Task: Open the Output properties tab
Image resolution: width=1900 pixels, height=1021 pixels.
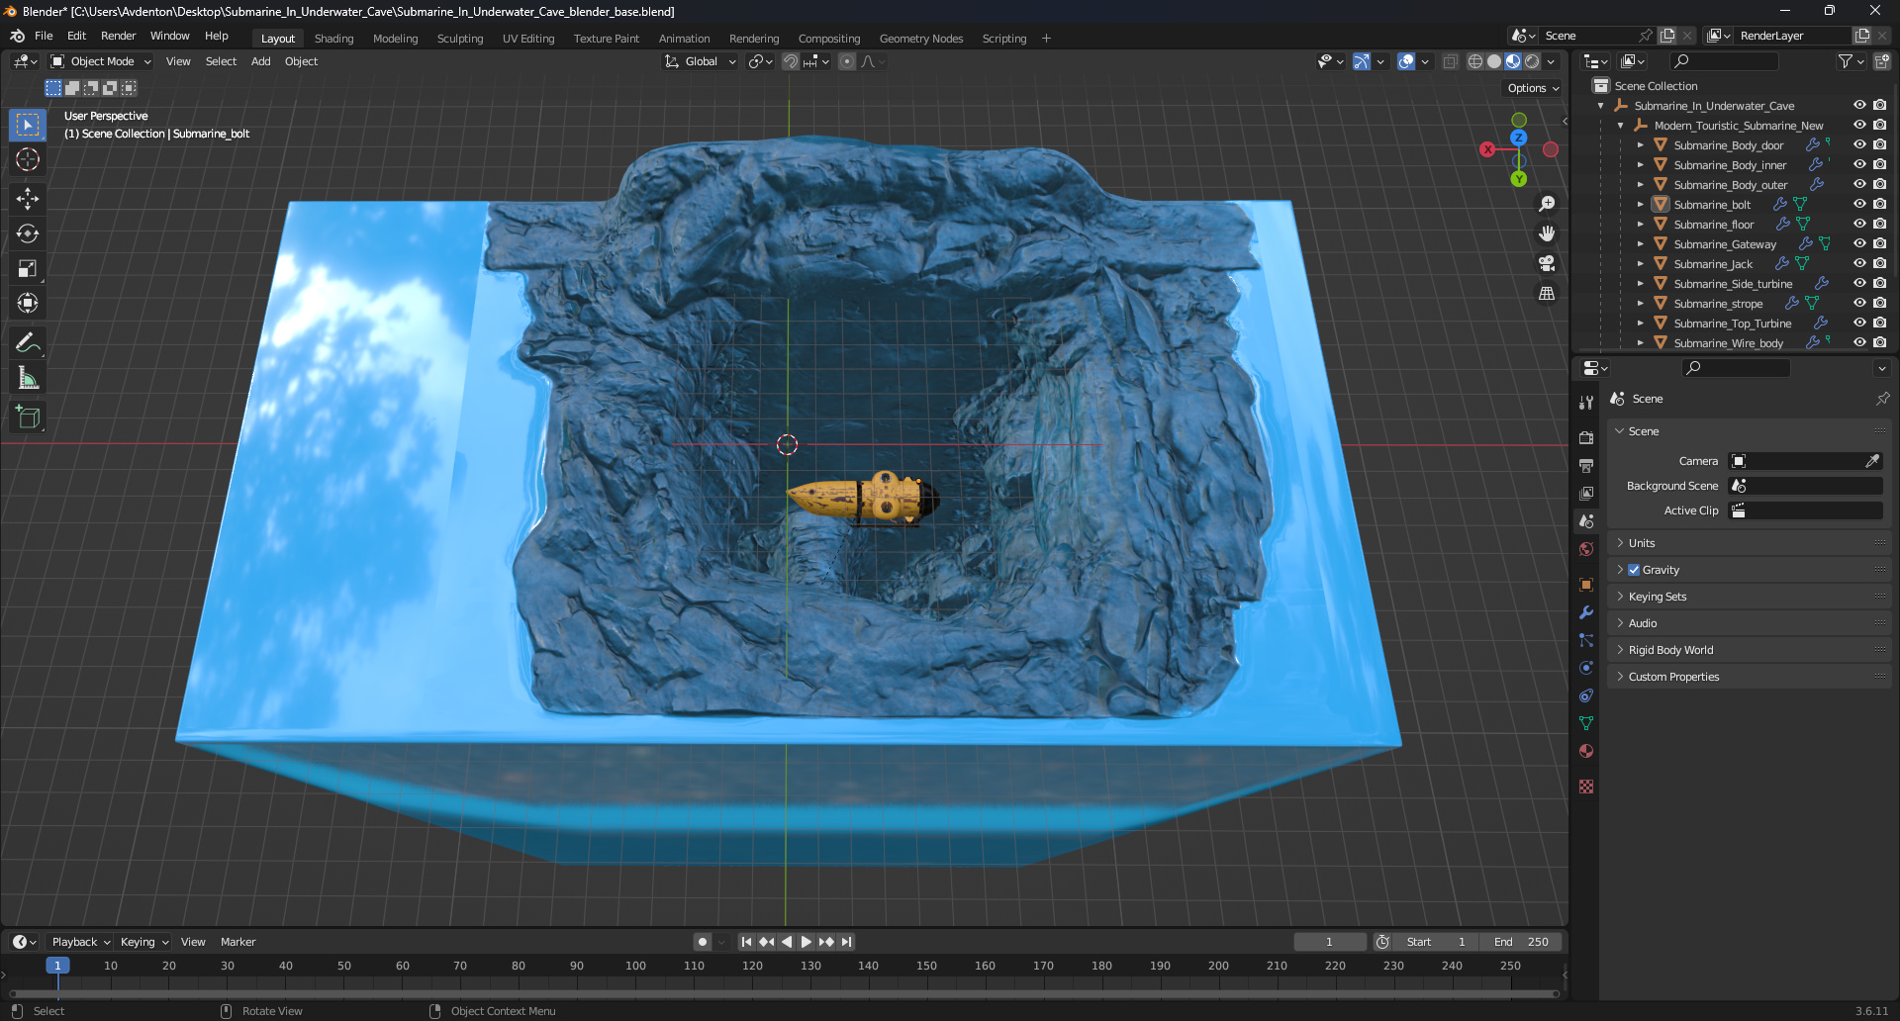Action: point(1586,465)
